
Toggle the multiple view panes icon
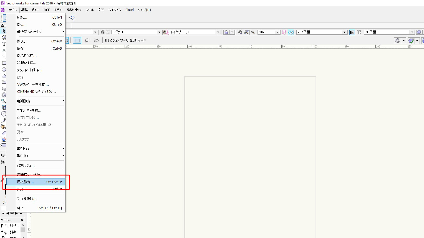point(359,32)
